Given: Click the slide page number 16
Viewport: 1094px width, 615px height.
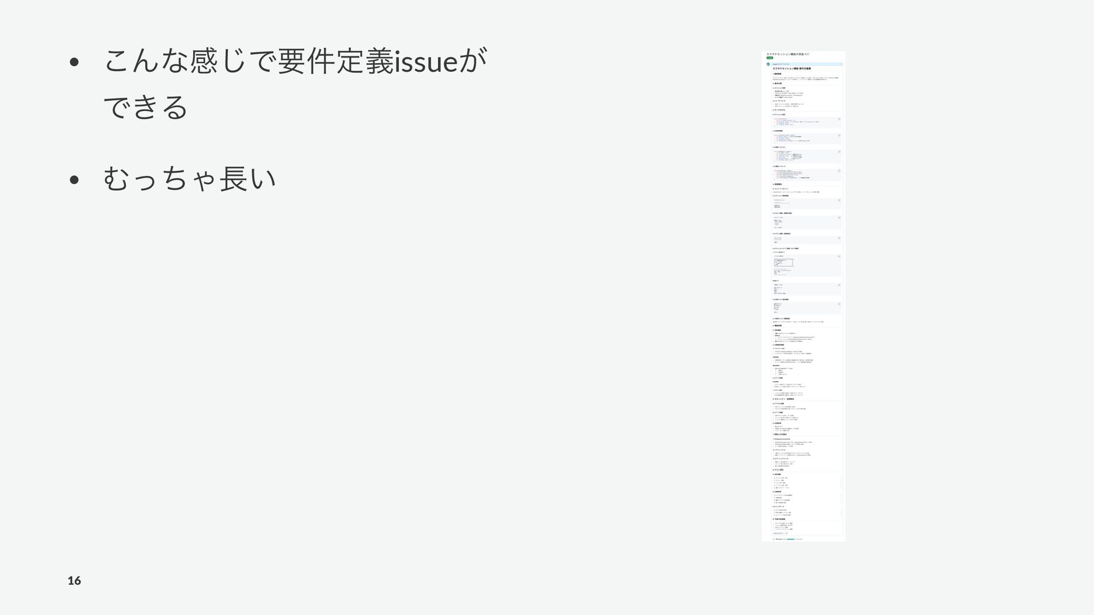Looking at the screenshot, I should (74, 580).
